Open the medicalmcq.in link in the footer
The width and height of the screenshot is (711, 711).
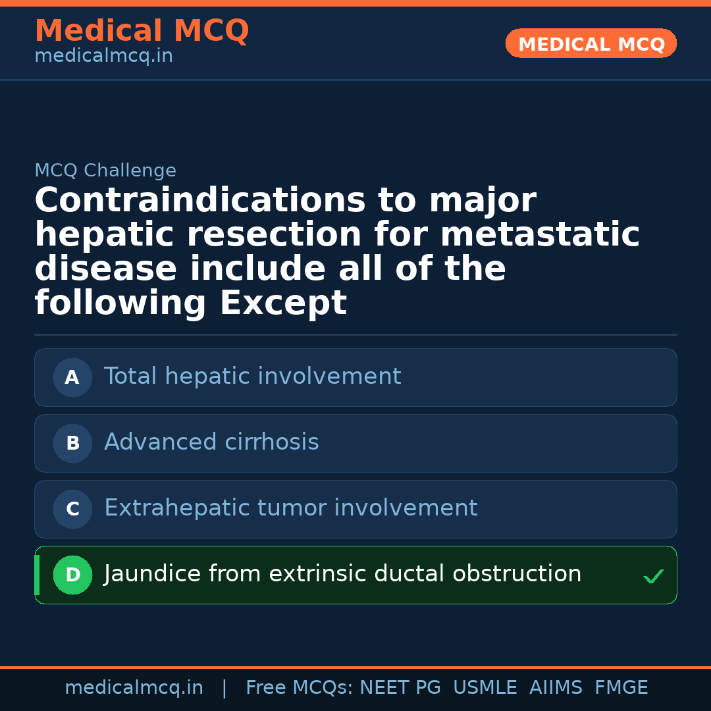pyautogui.click(x=134, y=688)
